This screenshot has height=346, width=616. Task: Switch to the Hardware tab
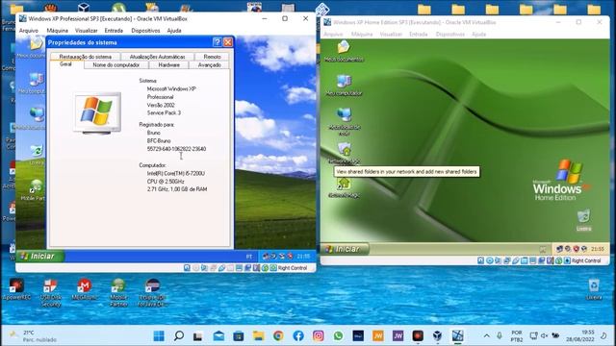point(169,65)
